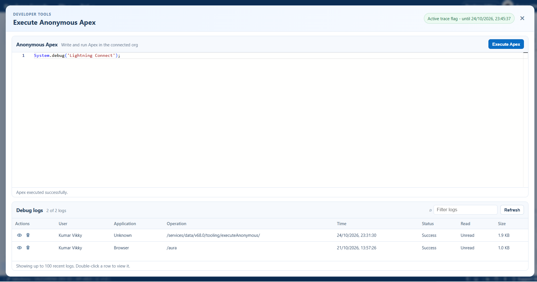Click Kumar Vikky in the /aura row
The image size is (537, 282).
click(70, 248)
